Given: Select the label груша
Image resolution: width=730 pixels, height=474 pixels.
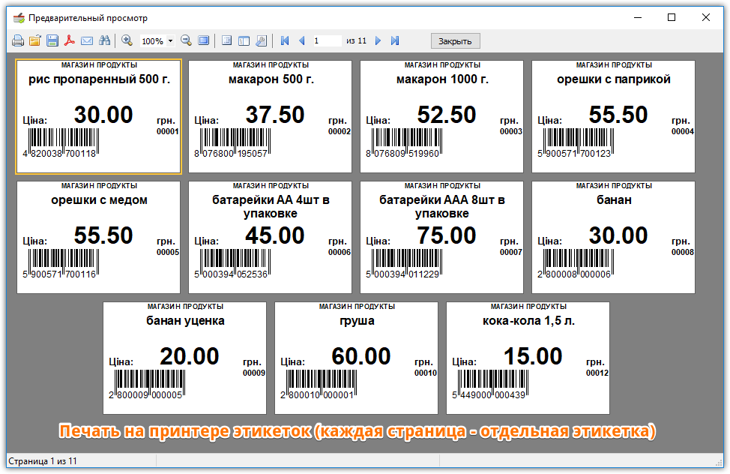Looking at the screenshot, I should tap(356, 358).
